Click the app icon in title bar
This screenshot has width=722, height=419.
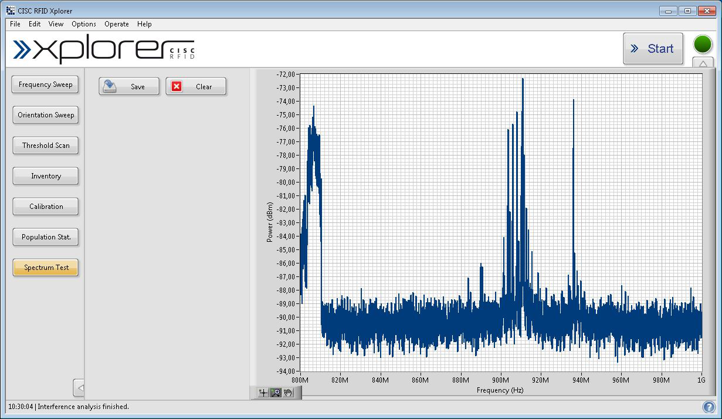click(x=11, y=11)
